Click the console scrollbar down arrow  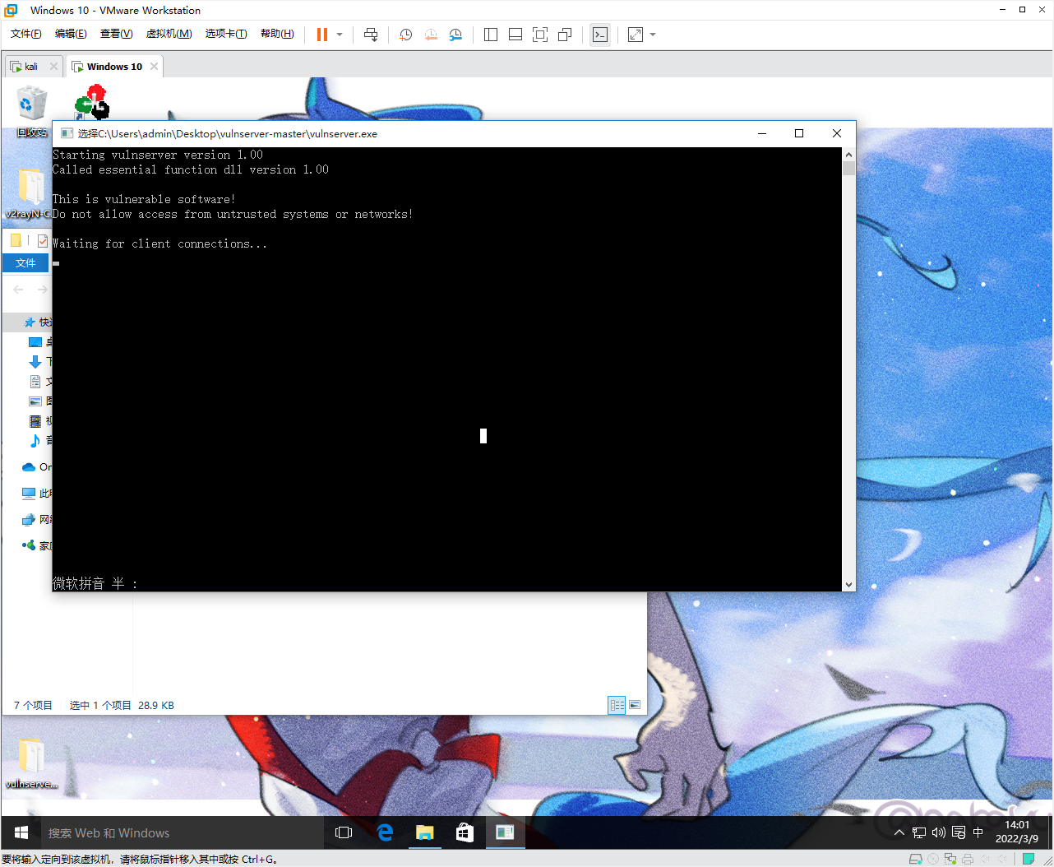848,585
